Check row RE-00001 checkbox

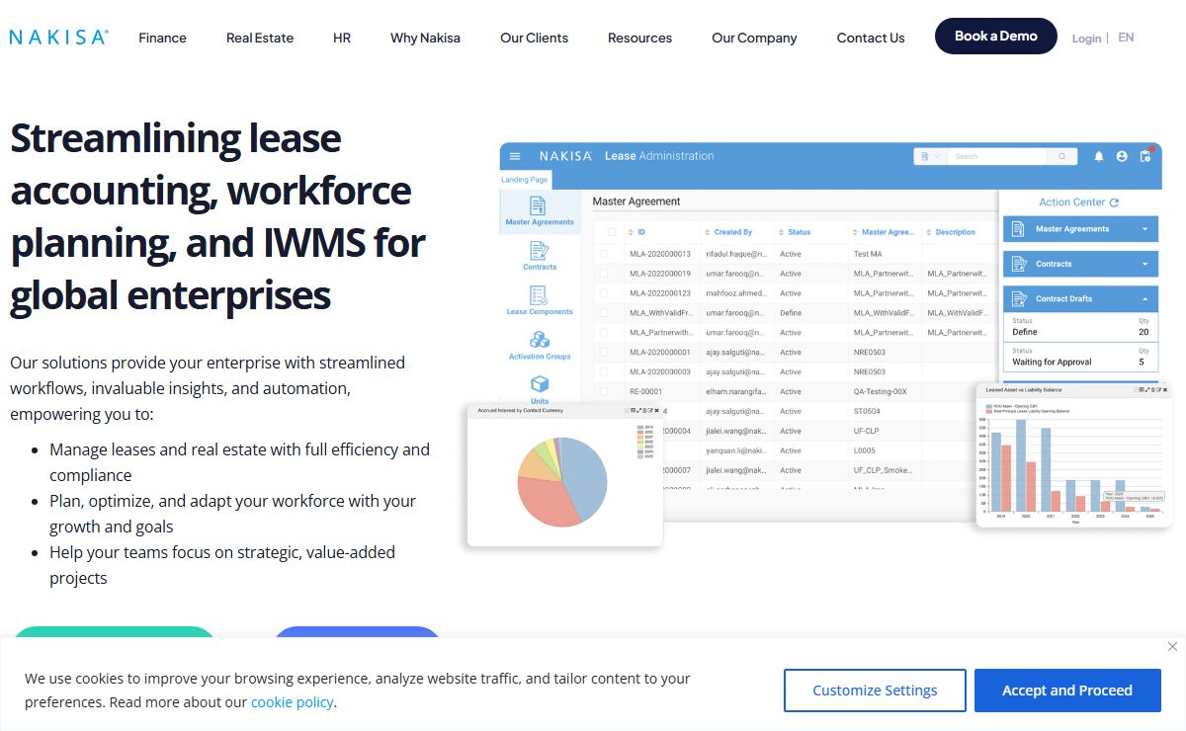pyautogui.click(x=604, y=391)
